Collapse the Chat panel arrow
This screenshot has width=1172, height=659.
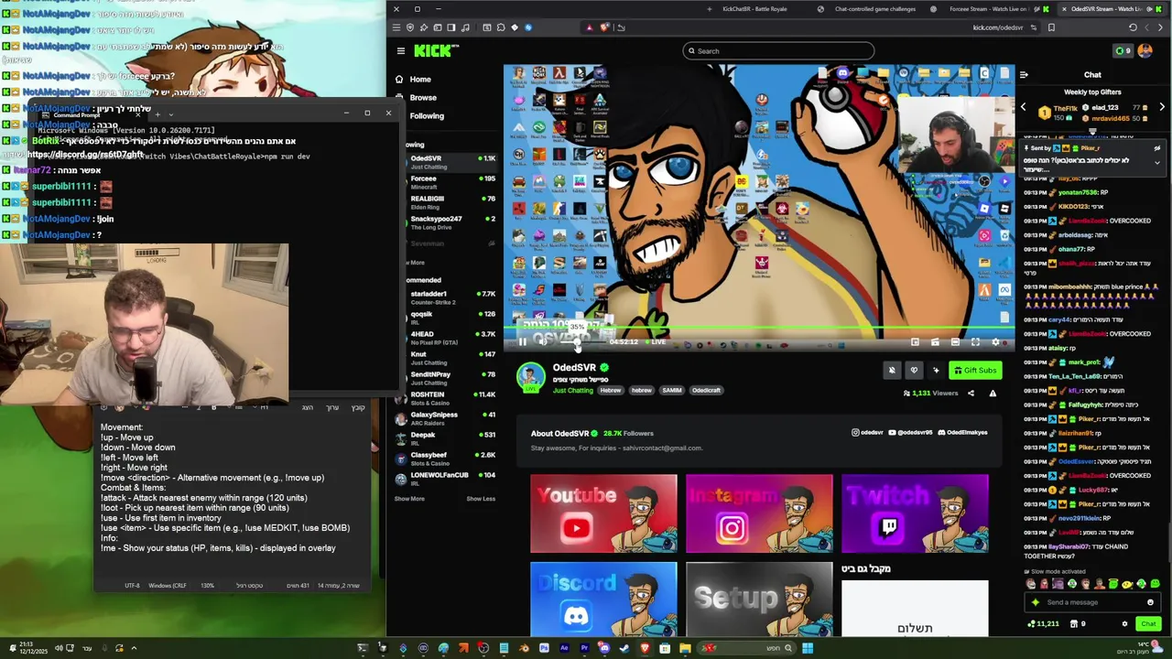(1024, 75)
